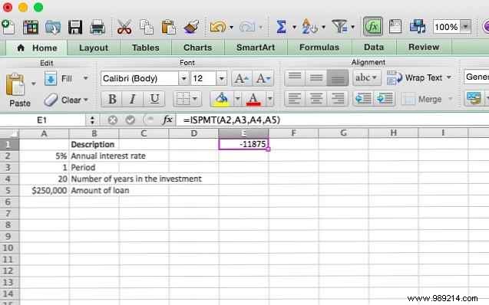489x305 pixels.
Task: Switch to the Layout tab
Action: tap(94, 48)
